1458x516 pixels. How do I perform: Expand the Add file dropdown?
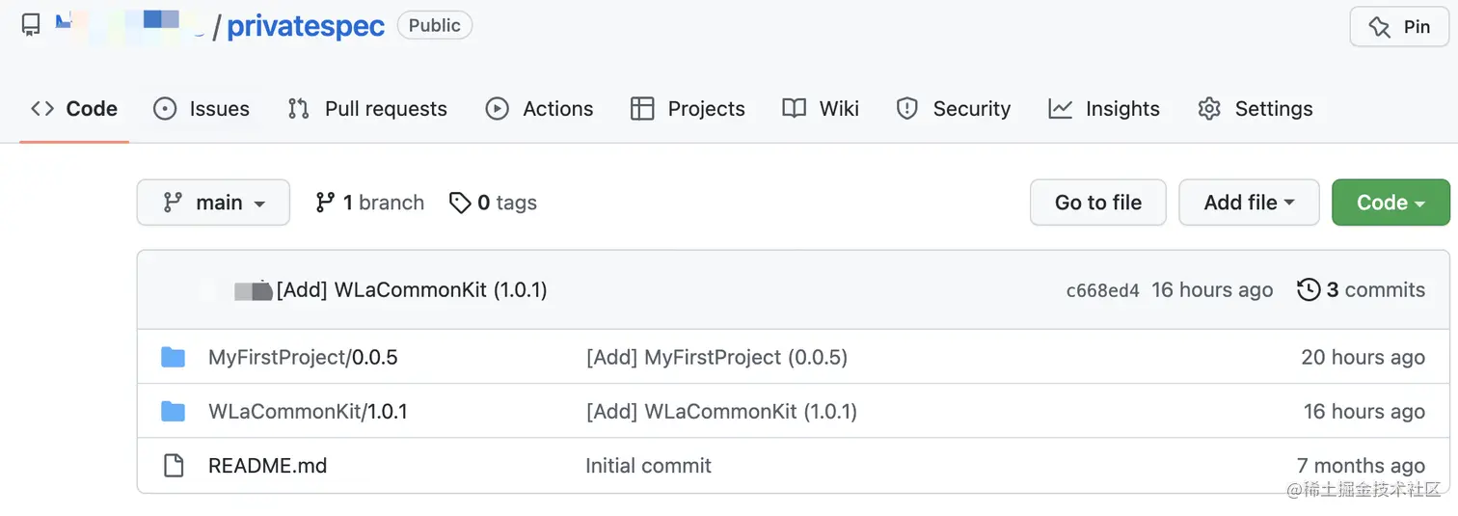pos(1249,203)
